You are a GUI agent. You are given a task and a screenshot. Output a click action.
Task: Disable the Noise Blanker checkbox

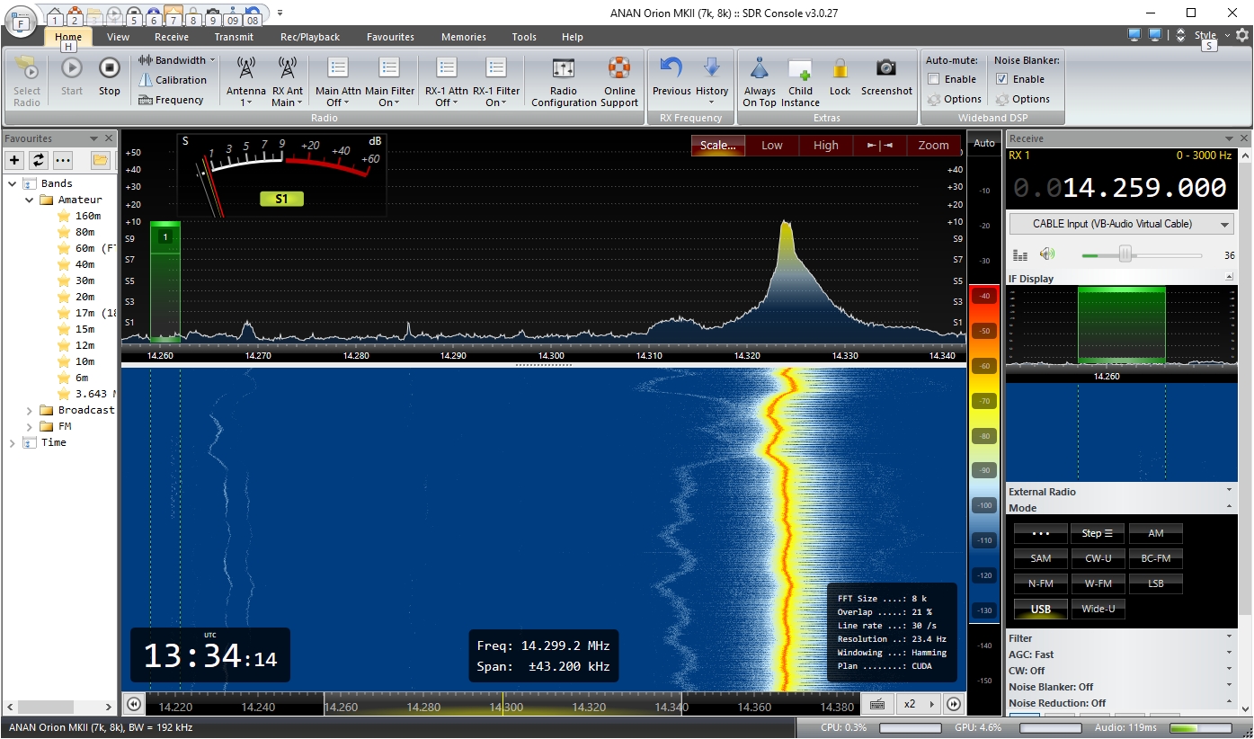tap(1002, 79)
